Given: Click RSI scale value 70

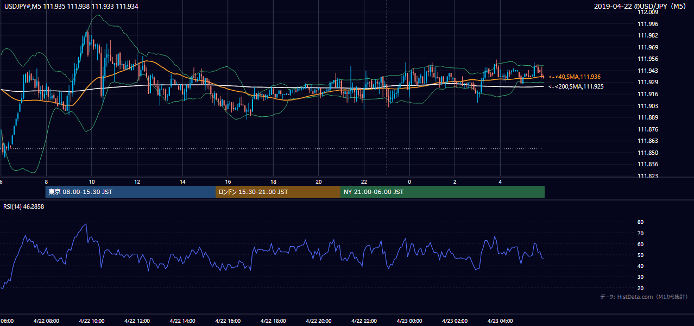Looking at the screenshot, I should coord(641,233).
